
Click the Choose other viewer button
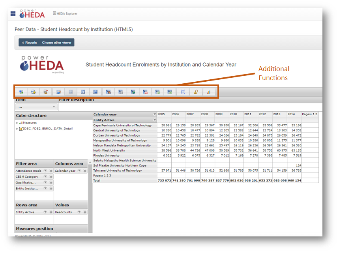coord(57,43)
